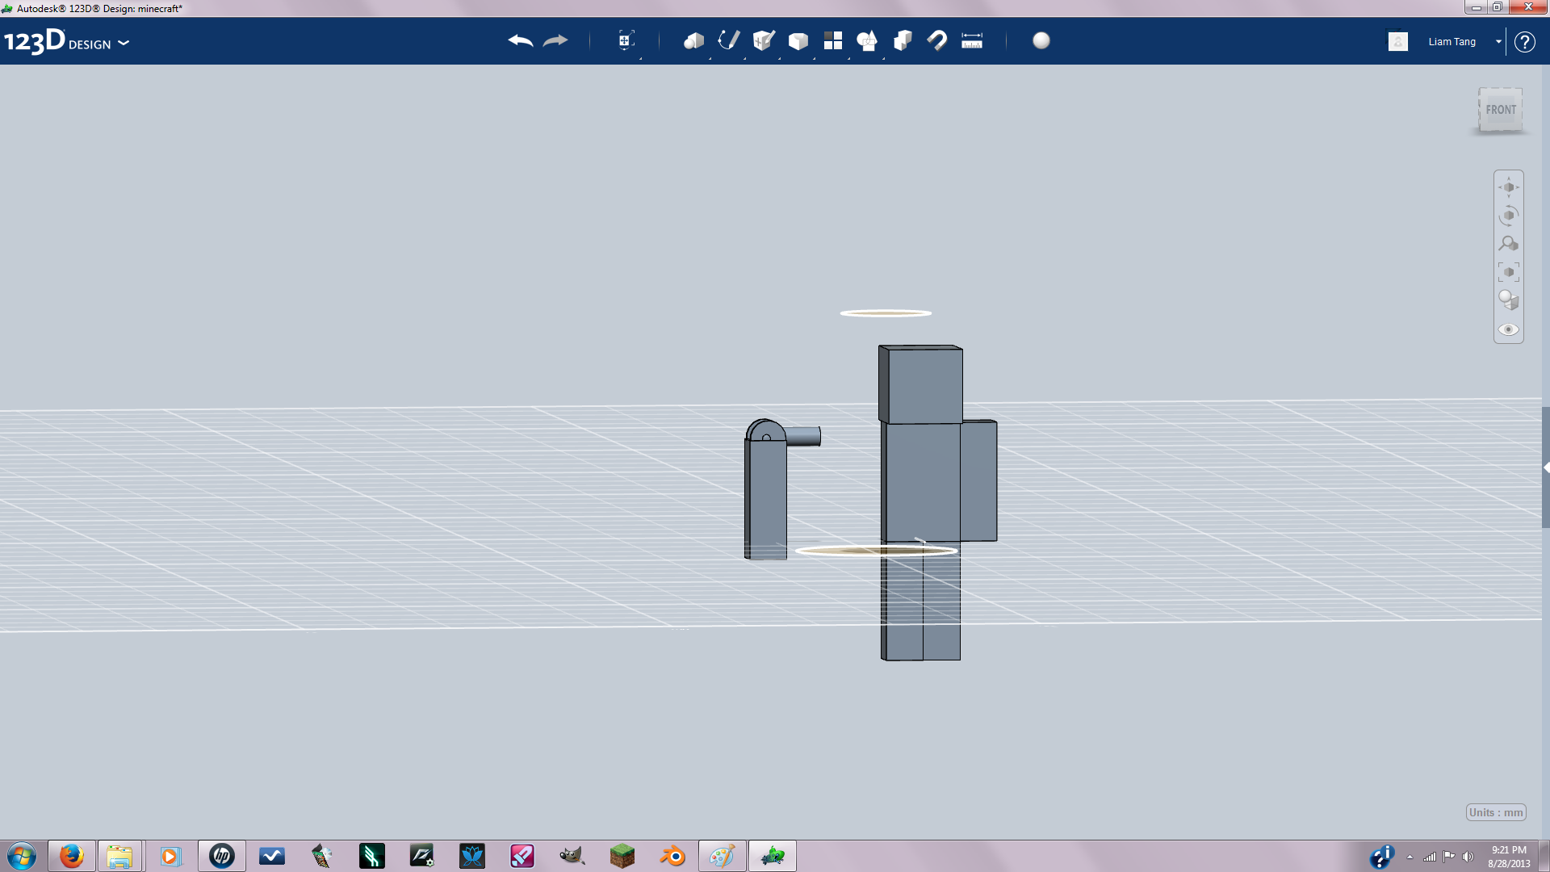Image resolution: width=1550 pixels, height=872 pixels.
Task: Open the Pattern tool
Action: pos(833,40)
